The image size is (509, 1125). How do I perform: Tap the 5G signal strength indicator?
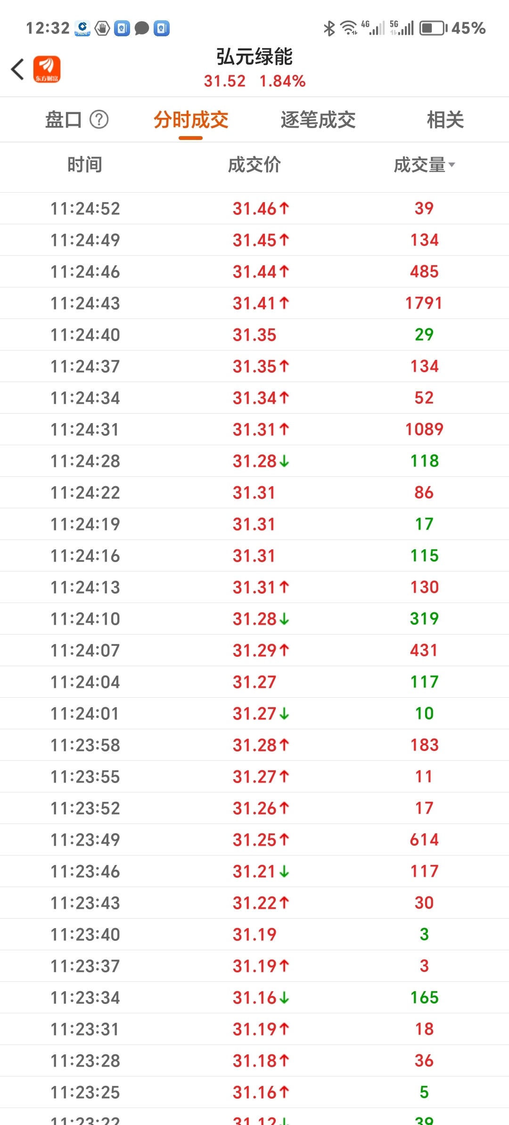click(x=402, y=28)
